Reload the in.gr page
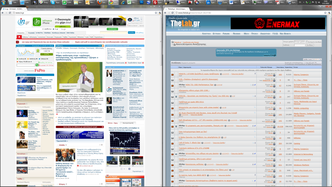 click(x=10, y=13)
